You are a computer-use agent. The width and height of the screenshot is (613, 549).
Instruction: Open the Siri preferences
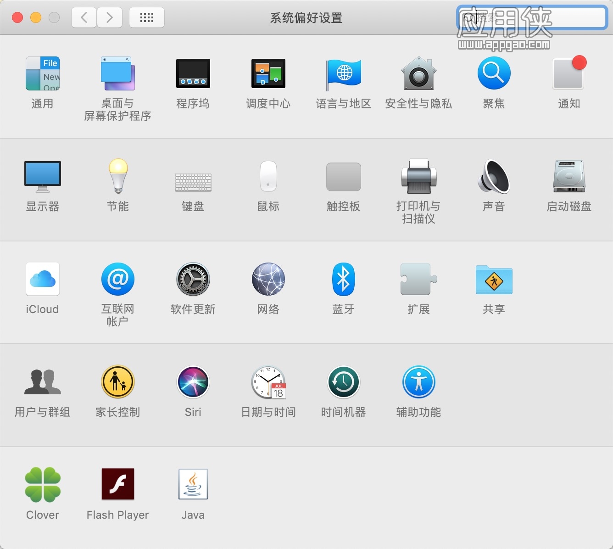[193, 382]
